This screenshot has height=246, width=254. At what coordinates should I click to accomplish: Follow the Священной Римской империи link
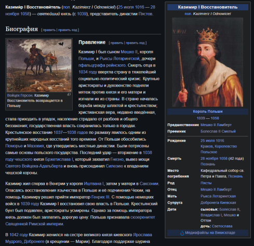(34, 224)
